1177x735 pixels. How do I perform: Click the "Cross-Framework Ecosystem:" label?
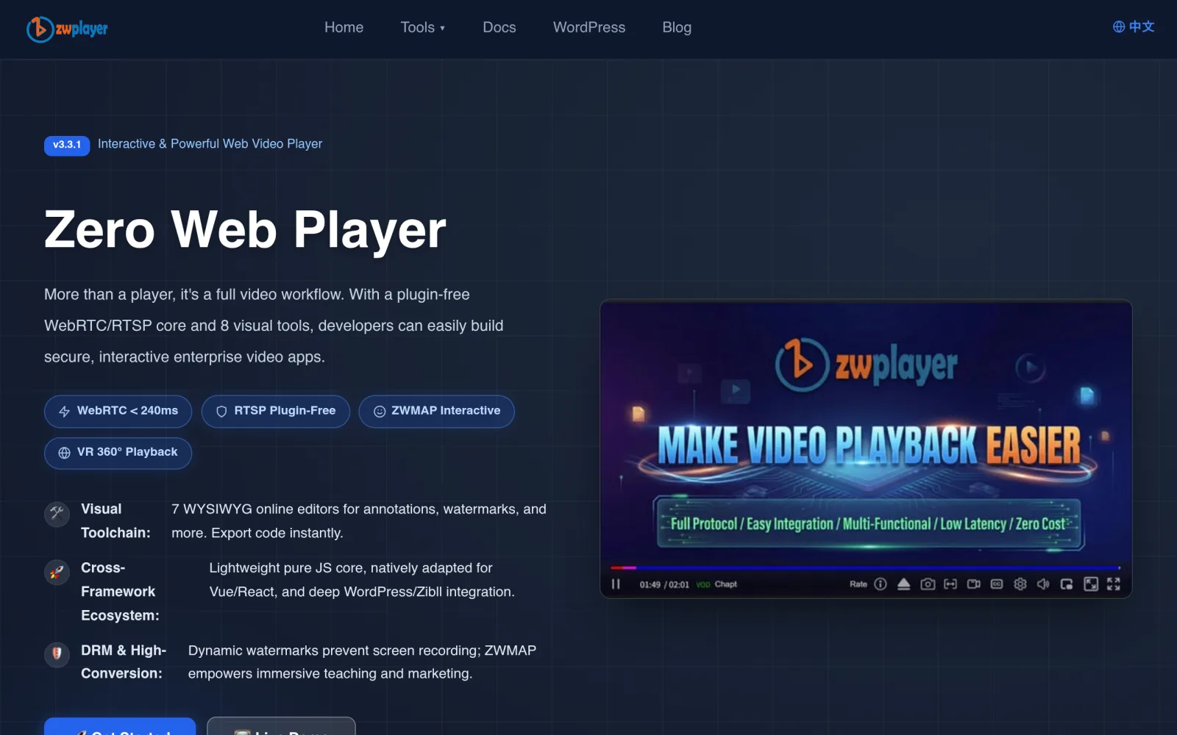click(x=120, y=592)
